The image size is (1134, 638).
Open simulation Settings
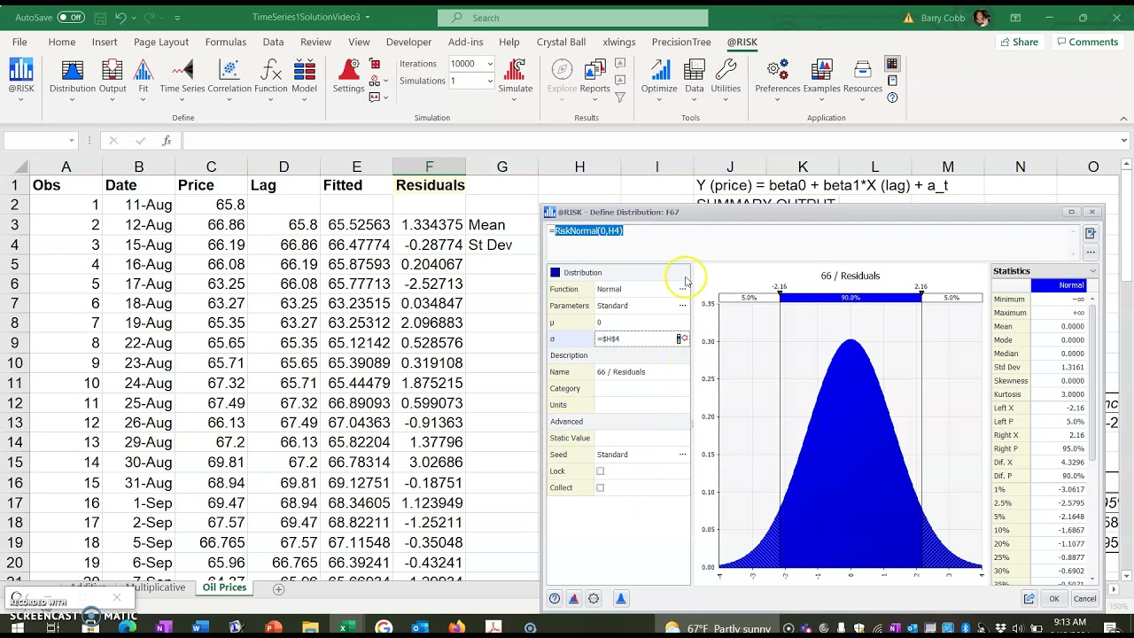[348, 77]
